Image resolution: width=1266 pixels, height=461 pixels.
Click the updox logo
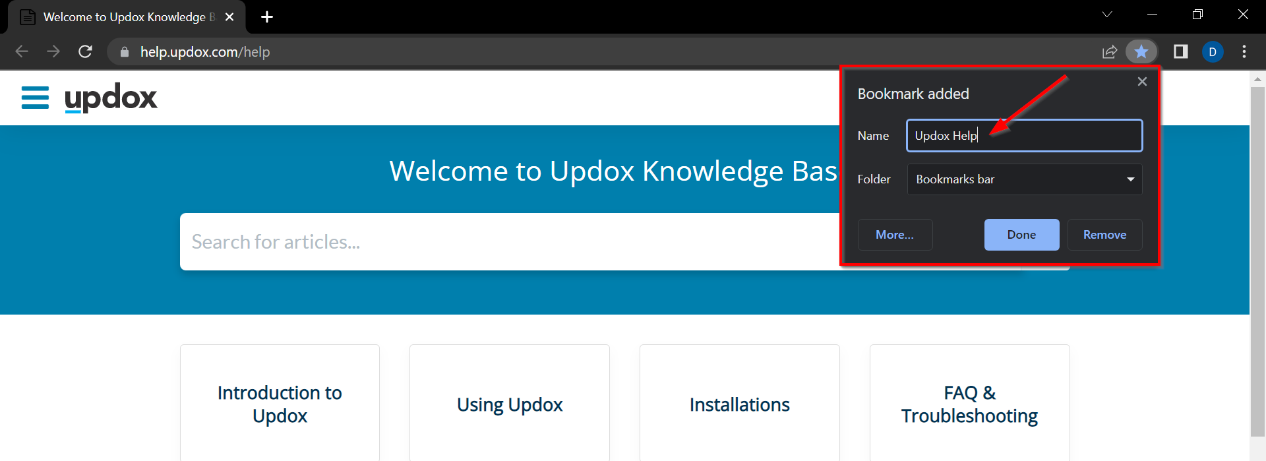(x=111, y=98)
